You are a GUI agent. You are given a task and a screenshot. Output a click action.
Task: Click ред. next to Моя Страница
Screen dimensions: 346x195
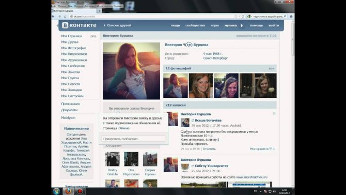coord(93,36)
